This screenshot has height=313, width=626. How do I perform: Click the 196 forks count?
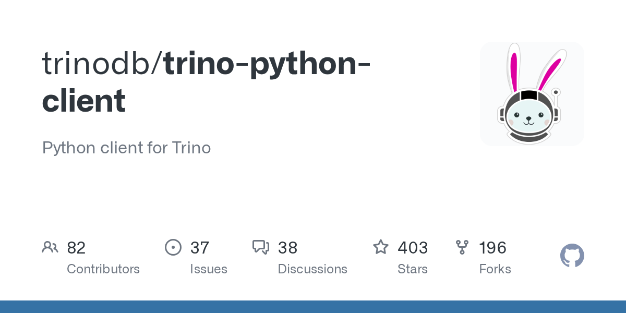492,248
